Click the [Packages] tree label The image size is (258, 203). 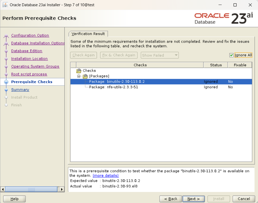tap(99, 76)
